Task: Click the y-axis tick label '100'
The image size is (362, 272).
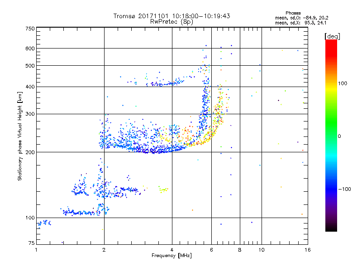Action: click(x=30, y=218)
